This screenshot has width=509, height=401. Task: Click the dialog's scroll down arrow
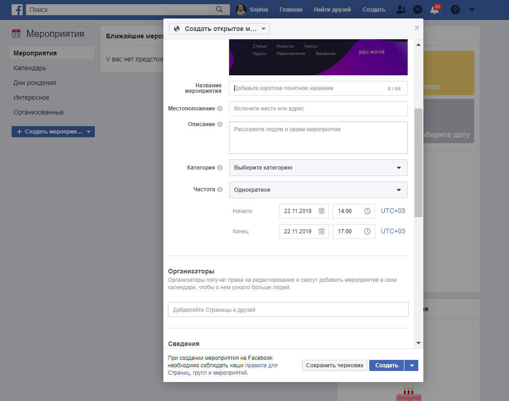pos(419,343)
